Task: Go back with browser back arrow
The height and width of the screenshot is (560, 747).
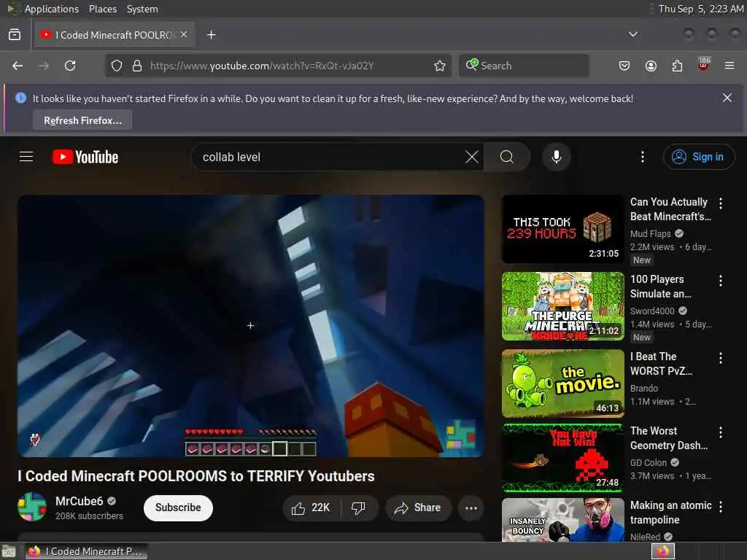Action: click(x=18, y=66)
